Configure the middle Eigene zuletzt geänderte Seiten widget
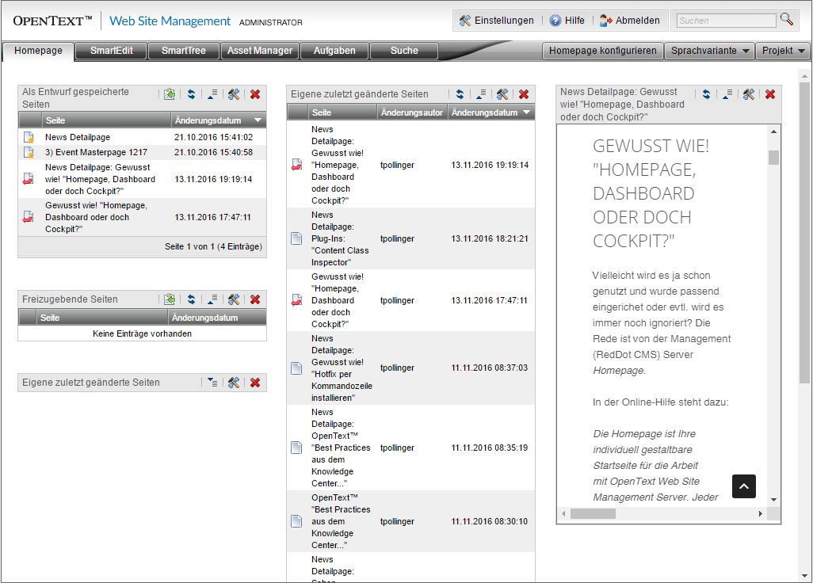The image size is (813, 583). coord(502,94)
